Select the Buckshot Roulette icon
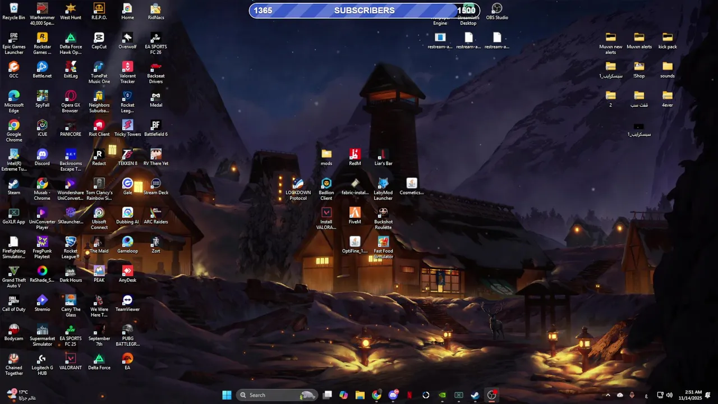718x404 pixels. click(x=383, y=218)
